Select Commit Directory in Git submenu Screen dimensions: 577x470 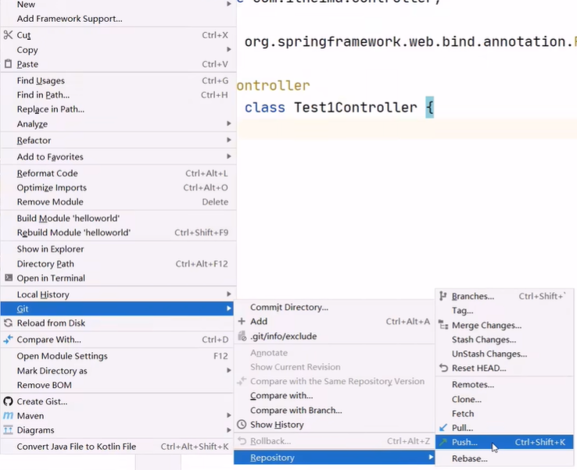pos(334,307)
